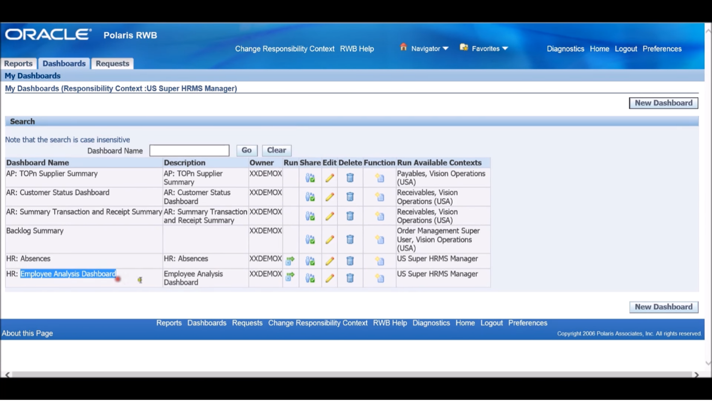Run the HR: Employee Analysis Dashboard
Viewport: 712px width, 402px height.
coord(290,276)
